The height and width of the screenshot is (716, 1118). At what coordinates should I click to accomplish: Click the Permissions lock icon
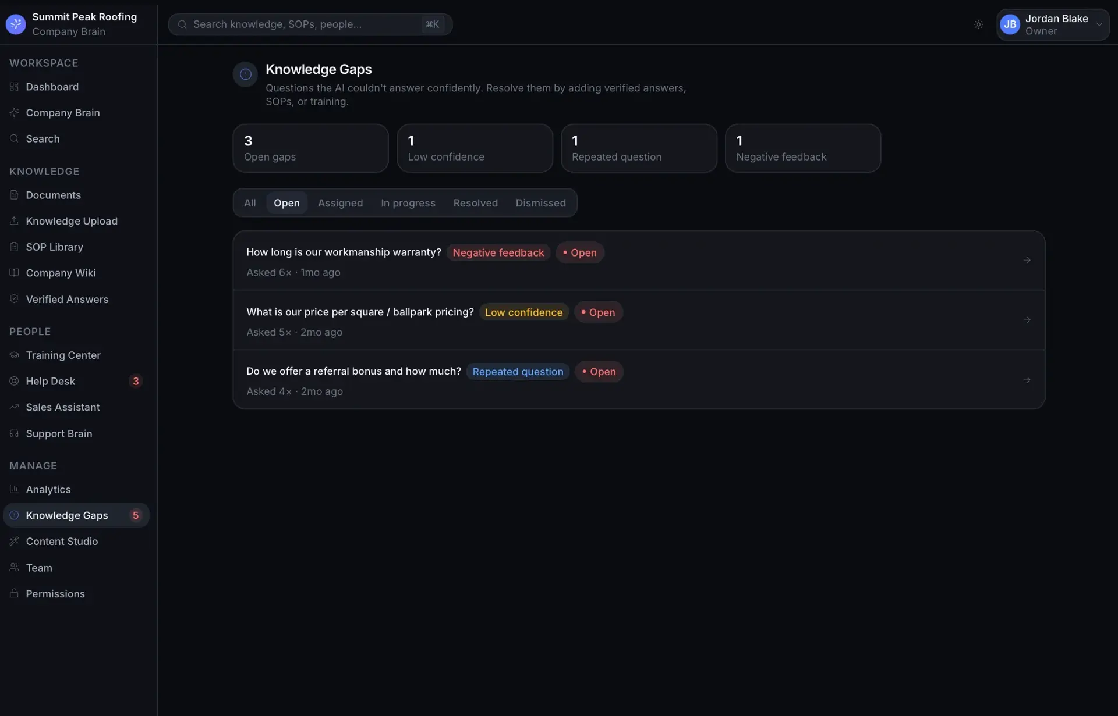point(14,593)
